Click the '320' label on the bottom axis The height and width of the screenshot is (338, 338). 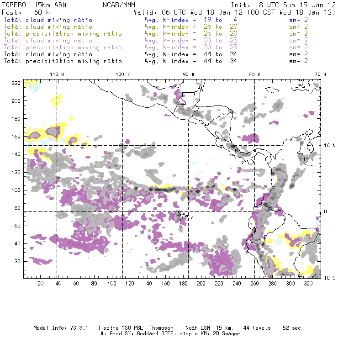[308, 284]
